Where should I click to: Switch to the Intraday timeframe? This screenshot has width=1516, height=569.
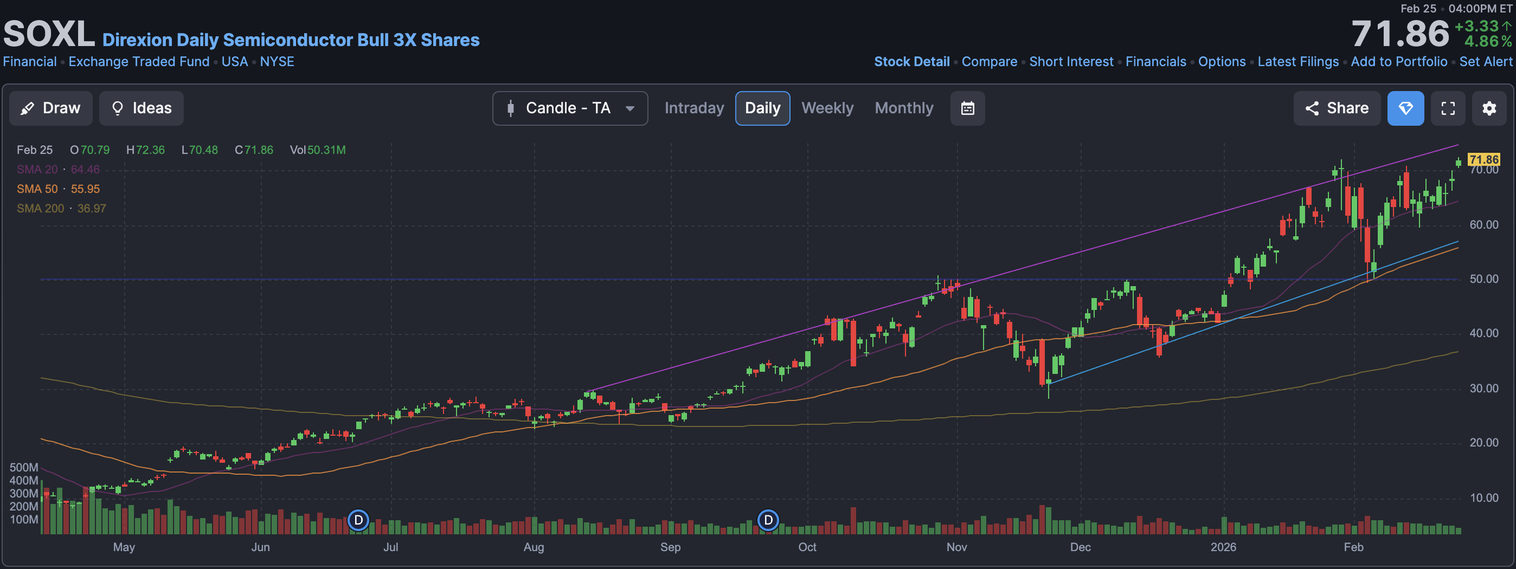coord(694,108)
